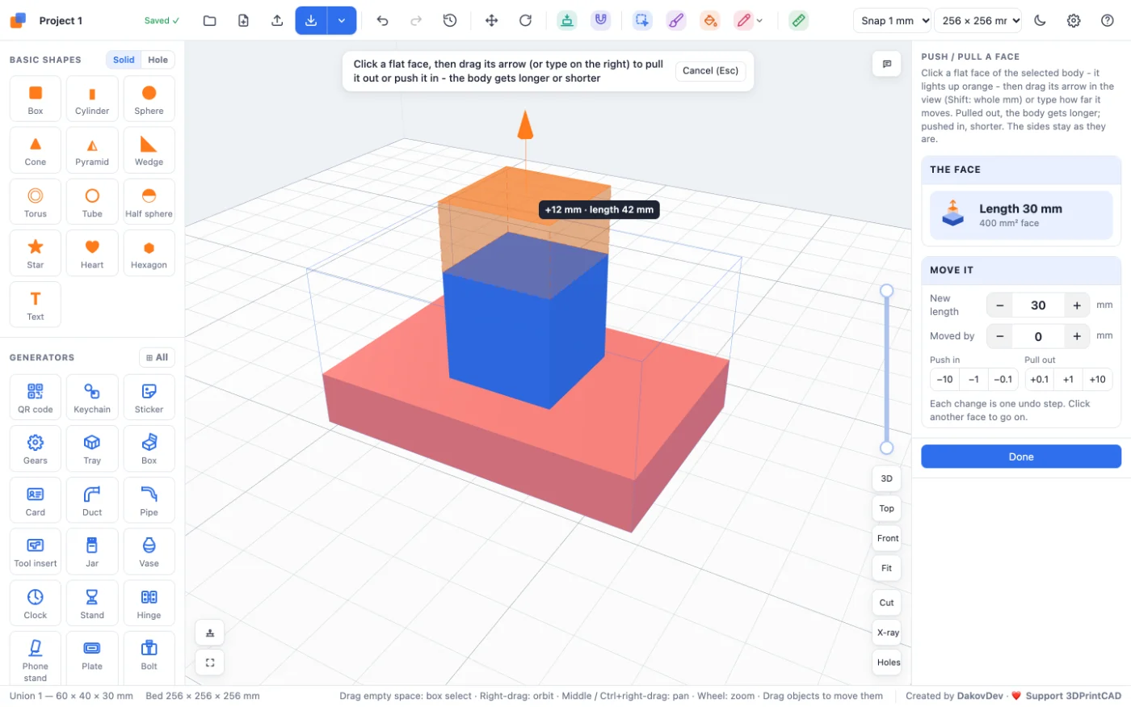Viewport: 1131px width, 707px height.
Task: Select the green ruler measure tool
Action: click(798, 21)
